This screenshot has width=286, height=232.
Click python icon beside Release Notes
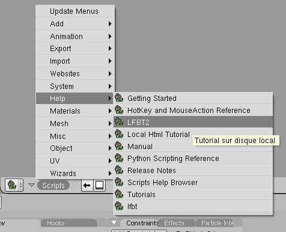119,170
